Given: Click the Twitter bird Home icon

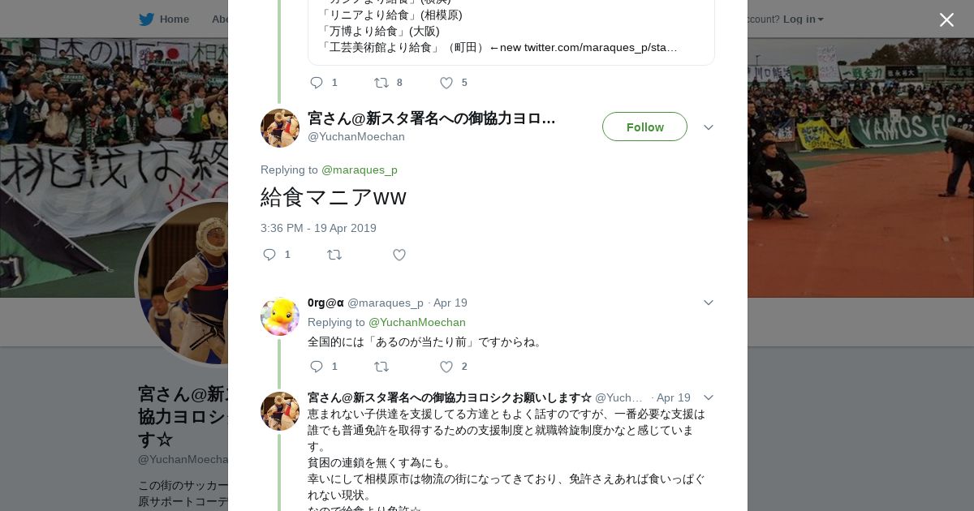Looking at the screenshot, I should (x=147, y=19).
